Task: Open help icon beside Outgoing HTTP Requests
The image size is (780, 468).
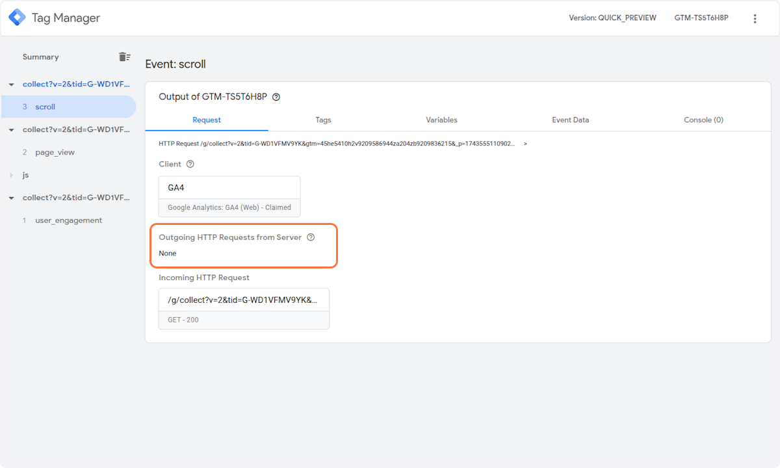Action: [x=311, y=237]
